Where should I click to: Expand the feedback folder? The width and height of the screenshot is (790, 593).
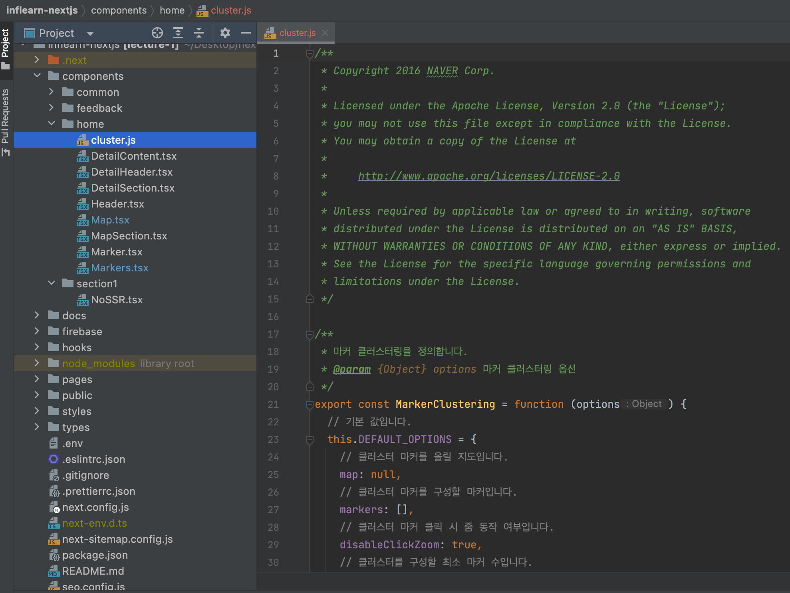coord(52,108)
